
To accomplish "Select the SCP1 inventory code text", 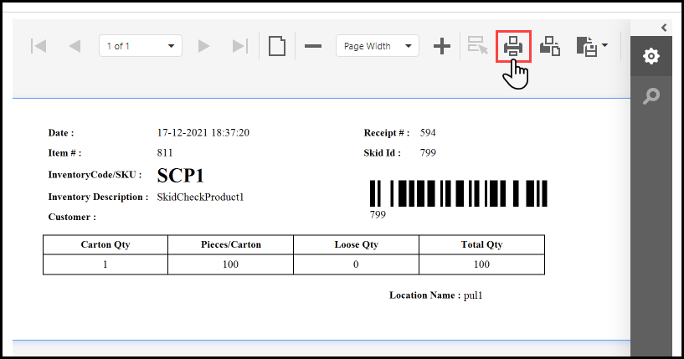I will pyautogui.click(x=181, y=176).
